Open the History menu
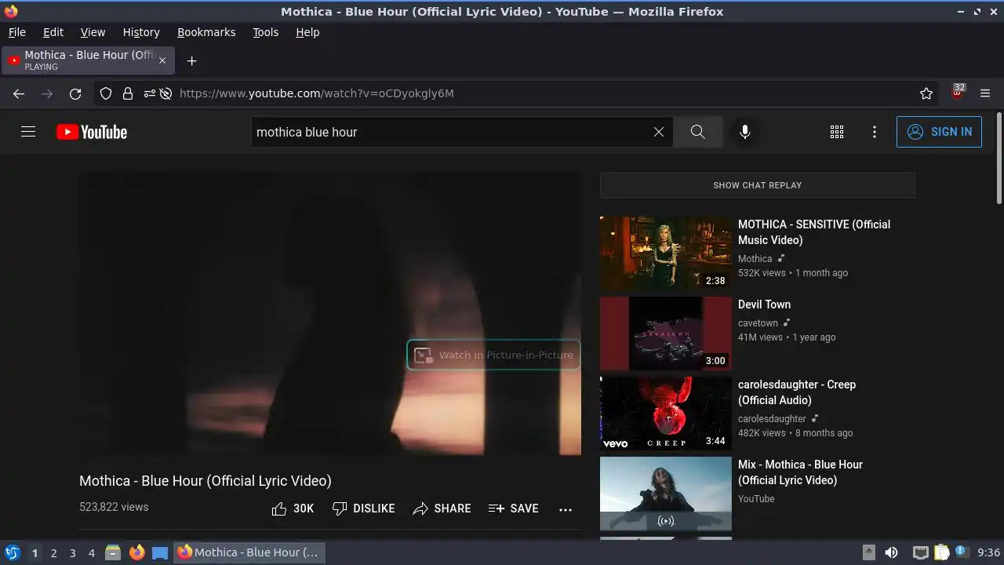The height and width of the screenshot is (565, 1004). 141,32
